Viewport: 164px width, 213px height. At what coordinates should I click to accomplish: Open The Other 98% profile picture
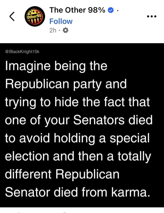point(35,16)
